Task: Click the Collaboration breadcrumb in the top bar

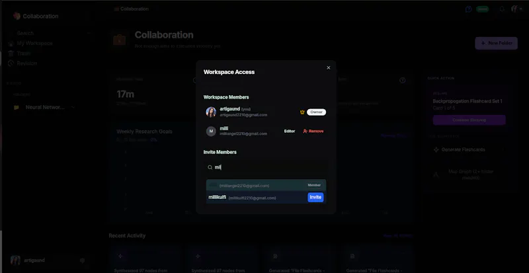Action: click(x=134, y=9)
